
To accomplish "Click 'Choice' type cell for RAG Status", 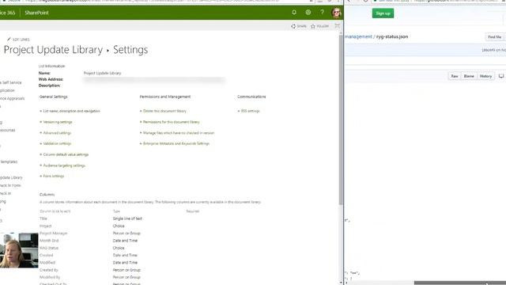I will pyautogui.click(x=119, y=248).
